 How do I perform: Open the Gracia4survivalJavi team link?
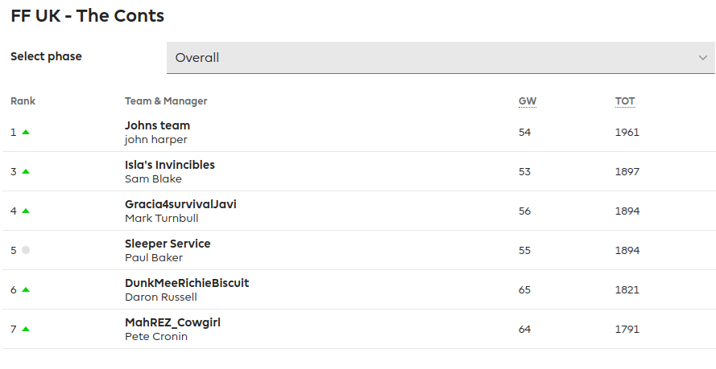(180, 204)
